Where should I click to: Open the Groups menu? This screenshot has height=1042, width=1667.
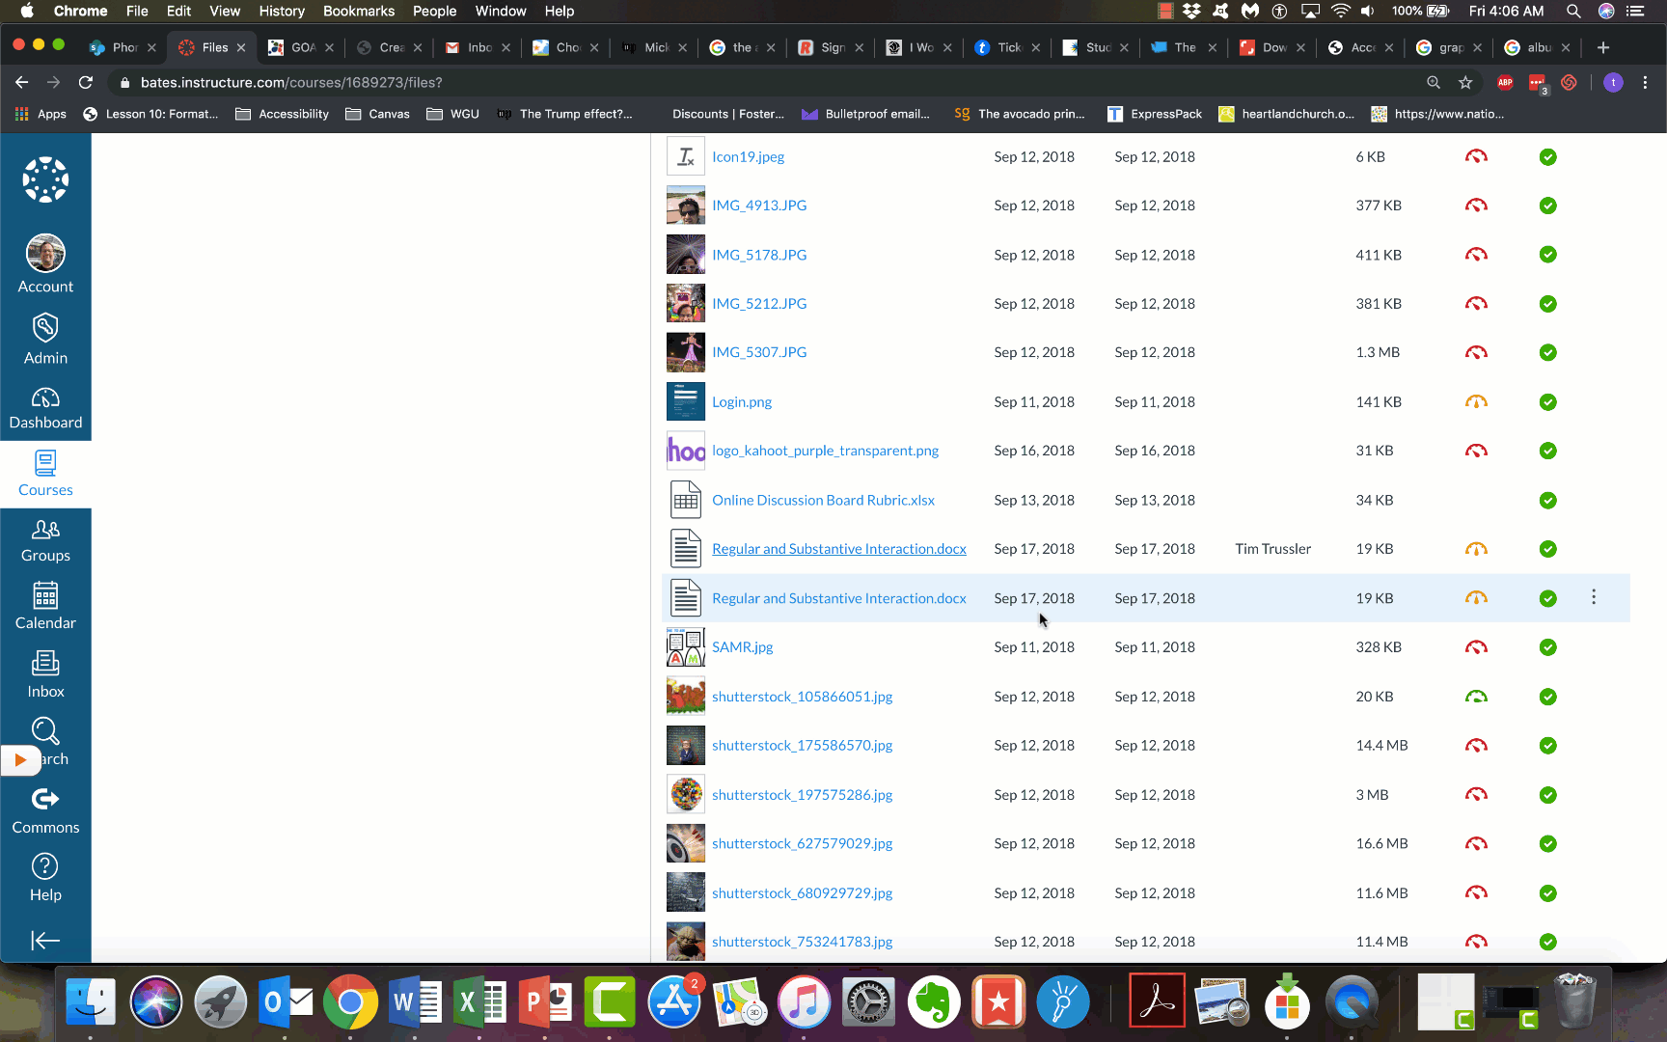pyautogui.click(x=45, y=541)
